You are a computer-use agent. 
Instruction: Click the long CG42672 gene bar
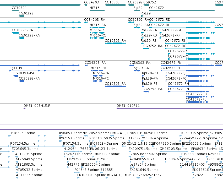182,10
